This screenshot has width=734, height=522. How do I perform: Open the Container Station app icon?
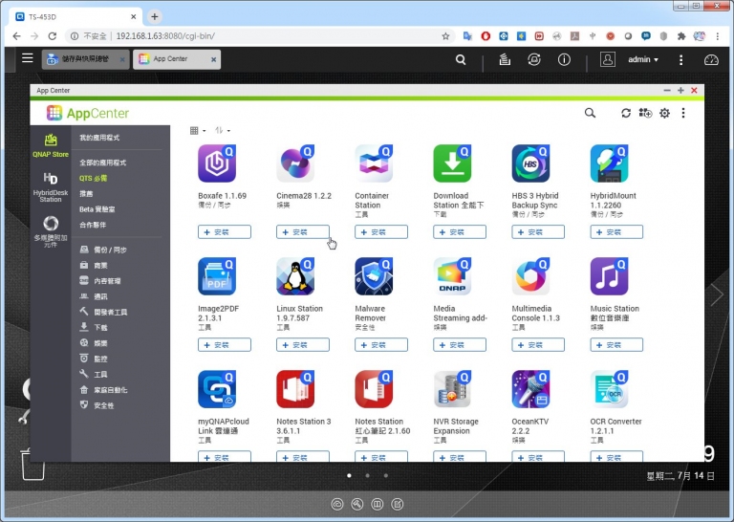pos(374,163)
